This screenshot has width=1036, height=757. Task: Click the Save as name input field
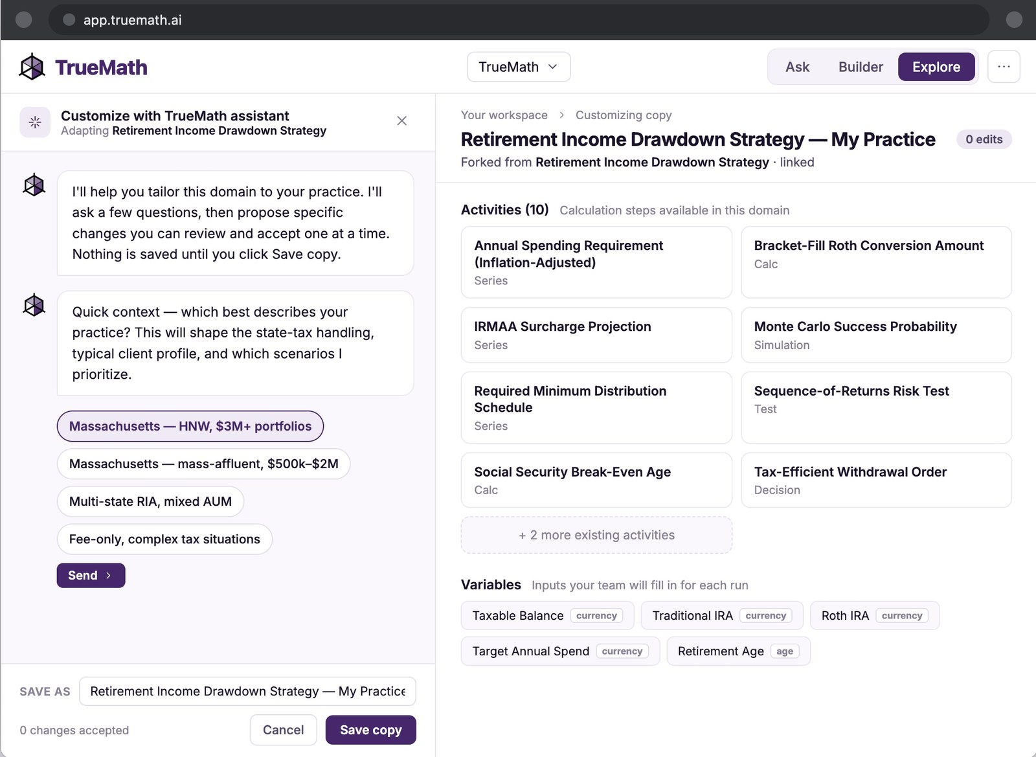point(247,691)
